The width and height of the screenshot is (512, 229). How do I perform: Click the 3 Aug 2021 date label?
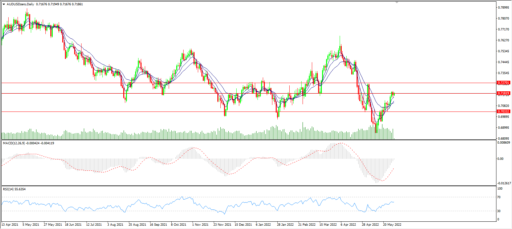point(116,224)
